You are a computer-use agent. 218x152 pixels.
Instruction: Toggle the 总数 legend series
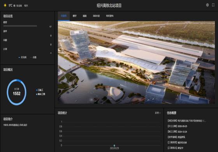pyautogui.click(x=33, y=57)
